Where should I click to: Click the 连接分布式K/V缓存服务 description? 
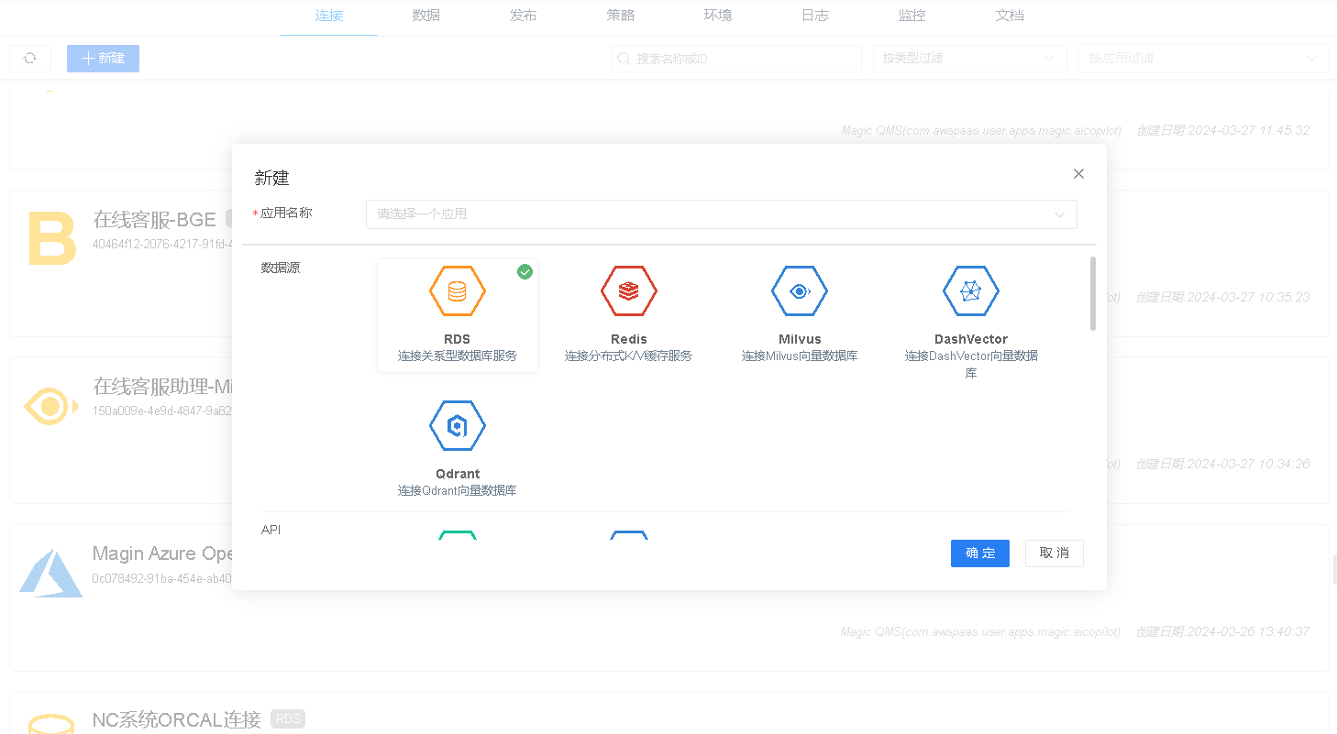[629, 356]
